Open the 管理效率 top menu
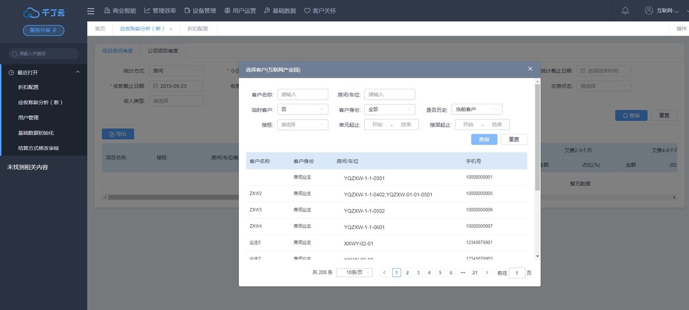 pos(160,11)
